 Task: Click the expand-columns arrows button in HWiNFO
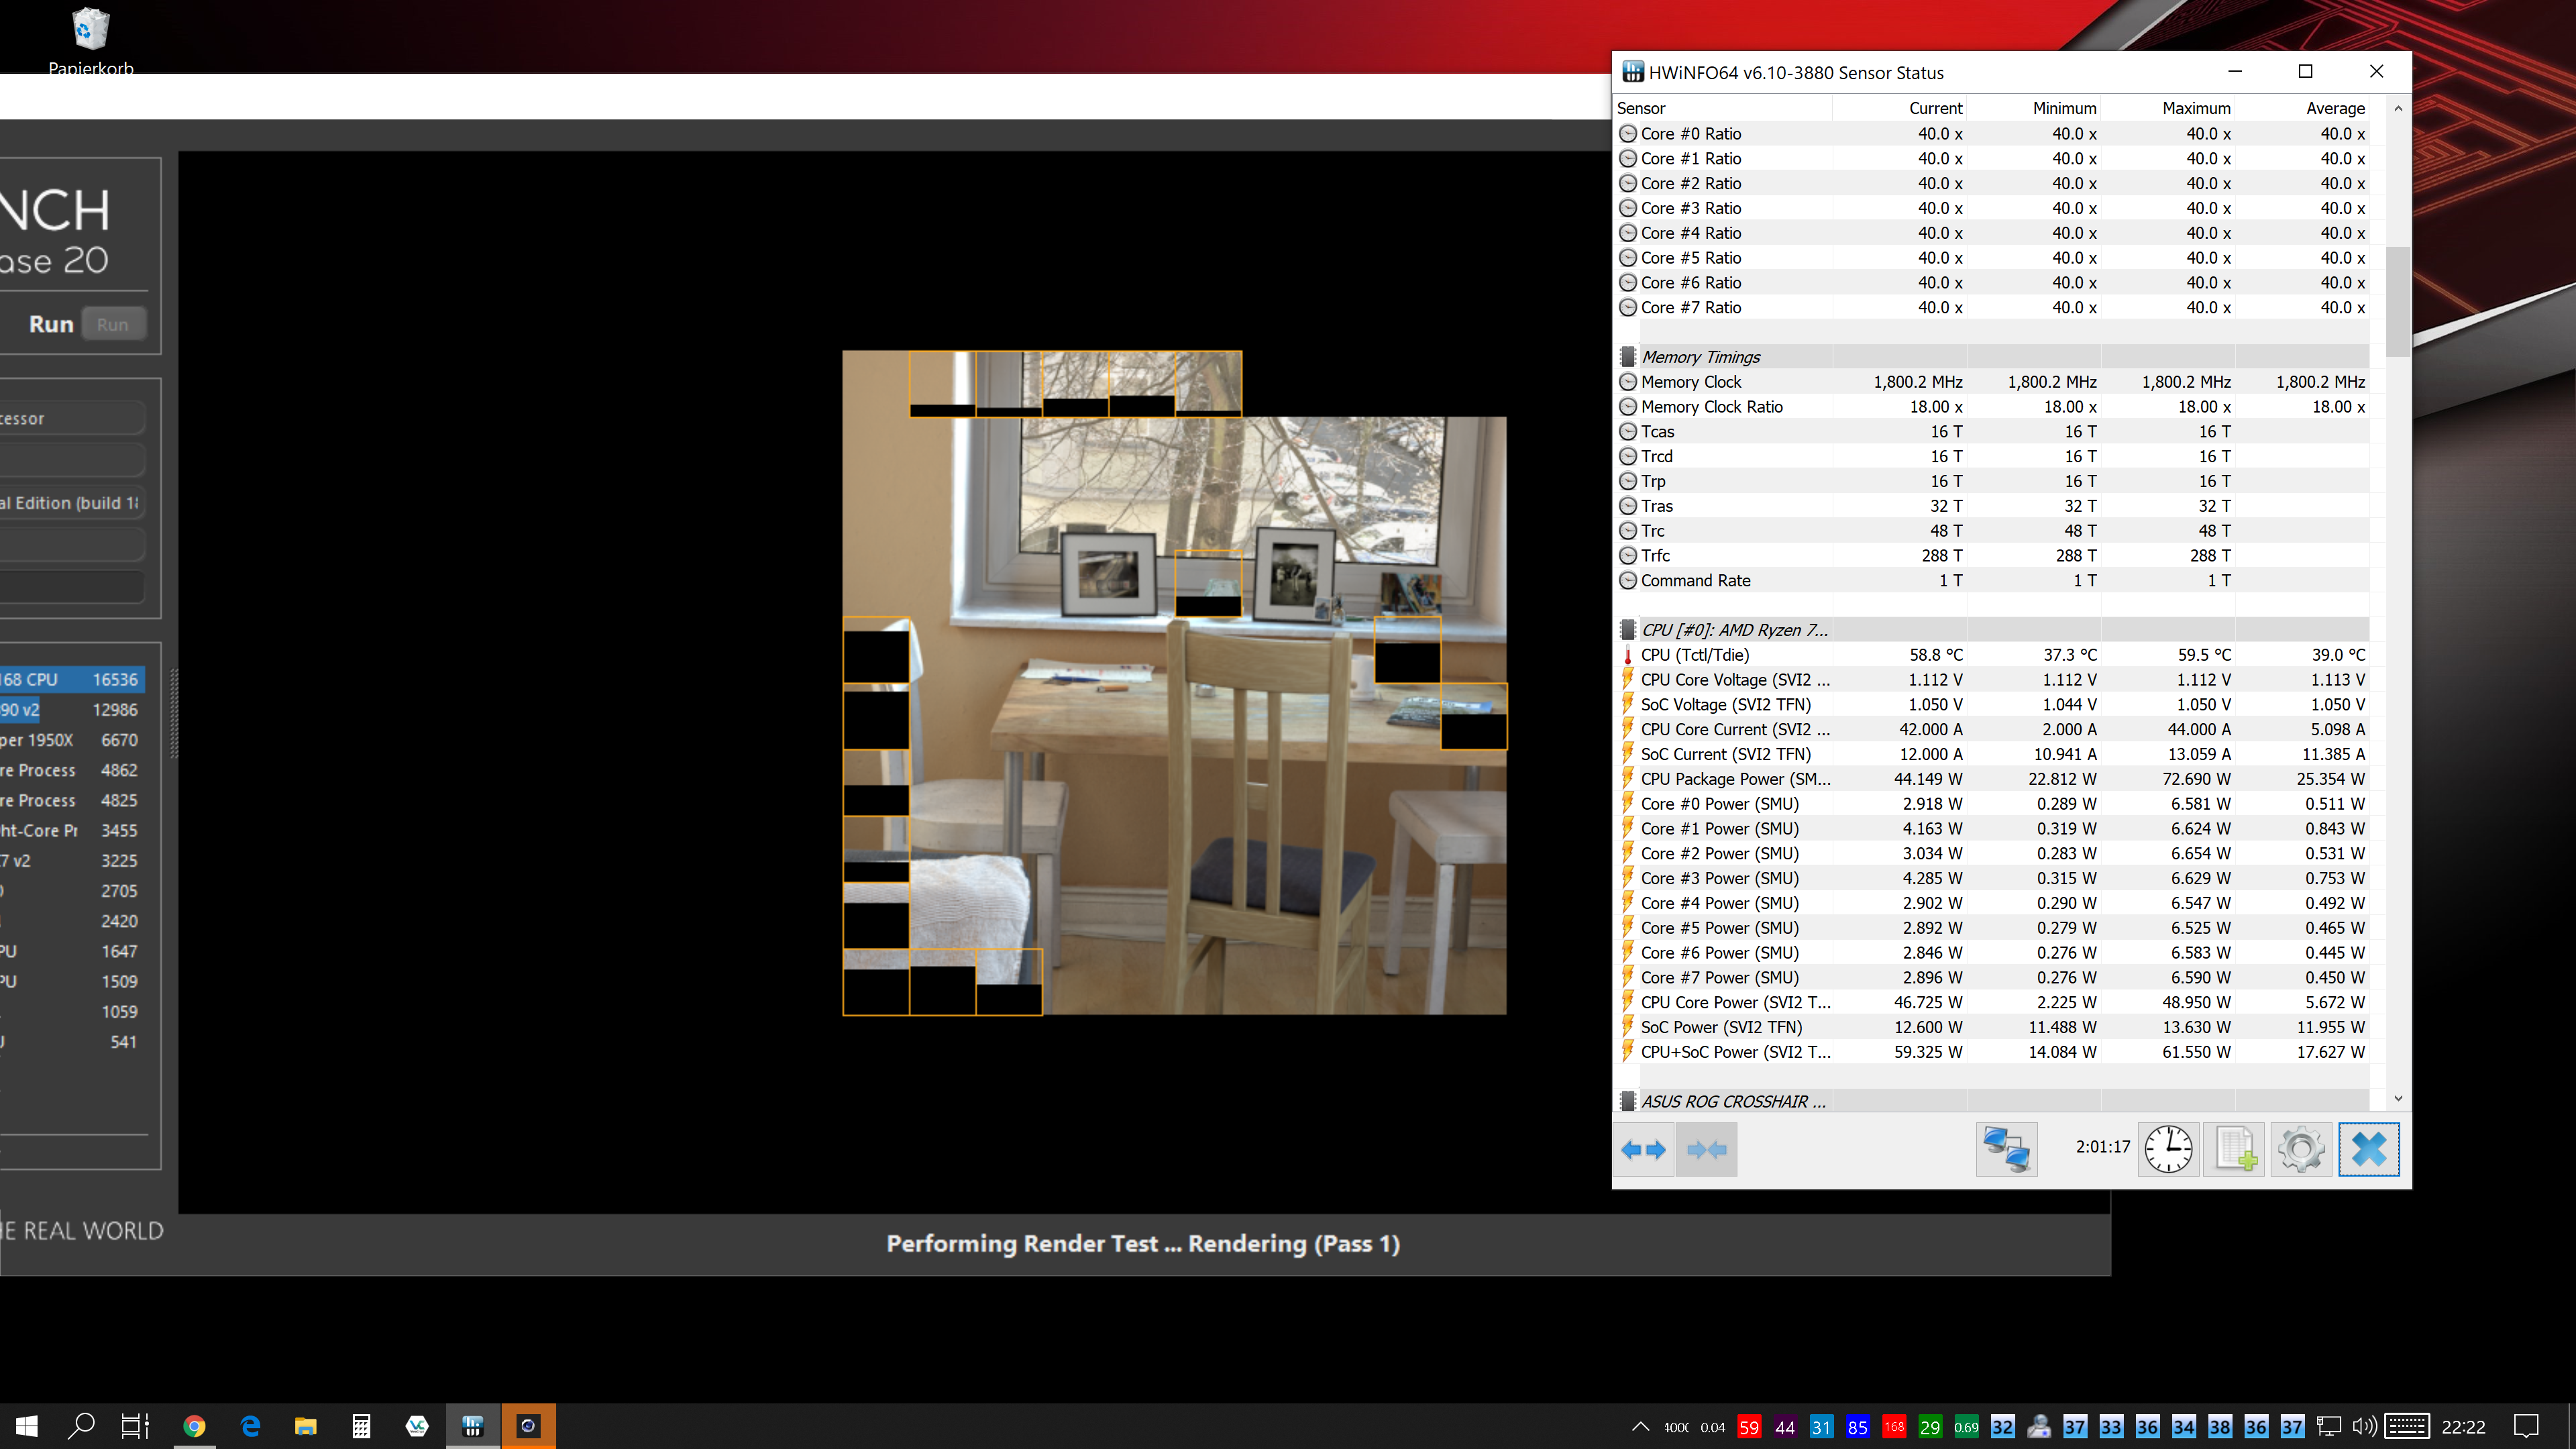pyautogui.click(x=1643, y=1149)
